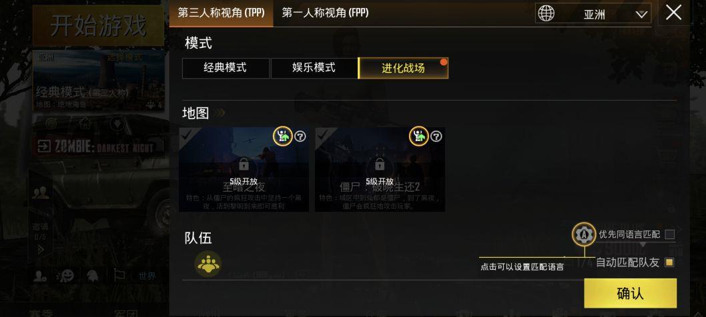This screenshot has width=706, height=317.
Task: Expand map list arrows beside 地图
Action: point(220,113)
